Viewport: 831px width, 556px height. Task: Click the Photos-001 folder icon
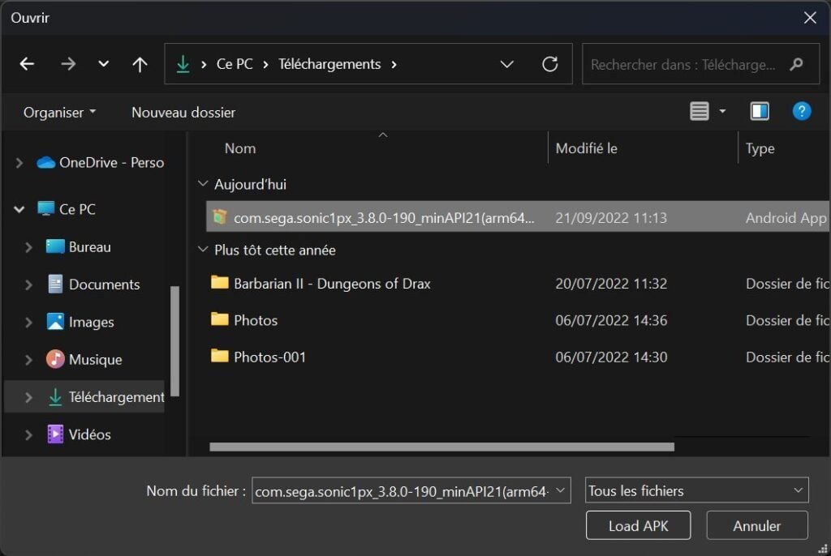coord(219,355)
